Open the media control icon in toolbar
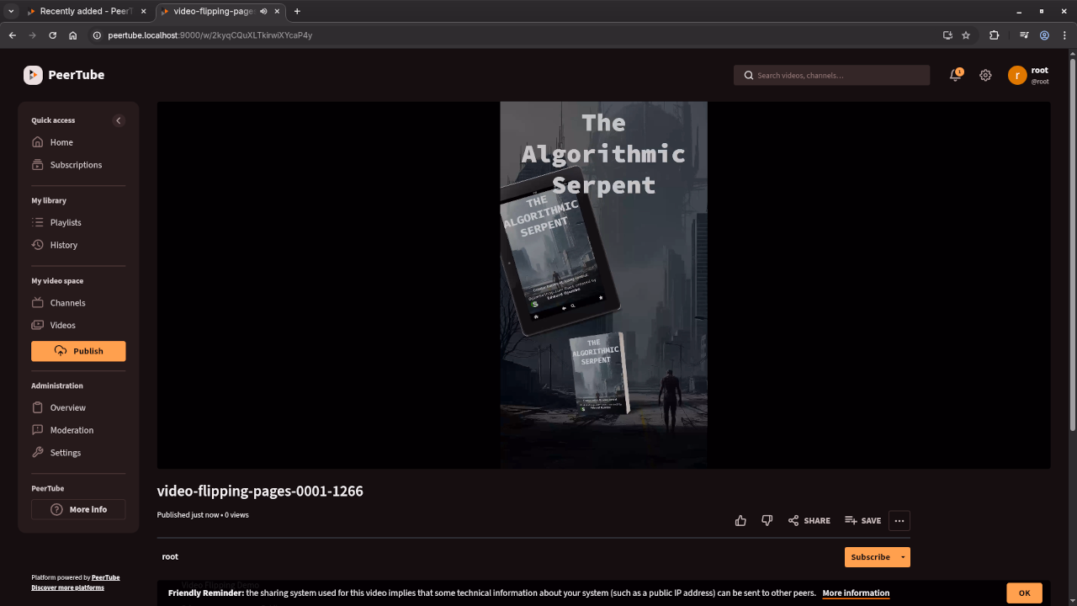This screenshot has height=606, width=1077. pos(1024,35)
